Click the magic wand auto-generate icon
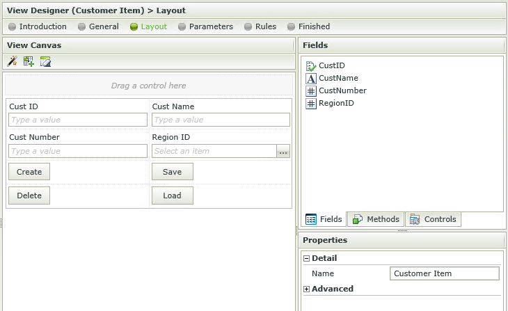Image resolution: width=508 pixels, height=311 pixels. click(x=13, y=61)
